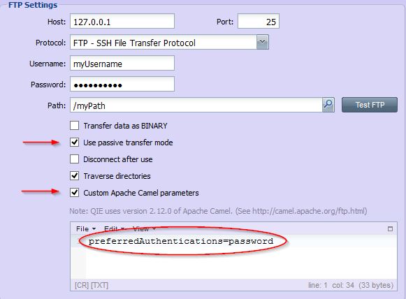Toggle Traverse directories checkbox
The width and height of the screenshot is (406, 299).
[75, 176]
